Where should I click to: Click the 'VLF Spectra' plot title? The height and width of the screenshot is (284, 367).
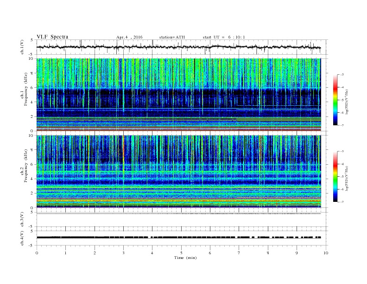[x=52, y=37]
